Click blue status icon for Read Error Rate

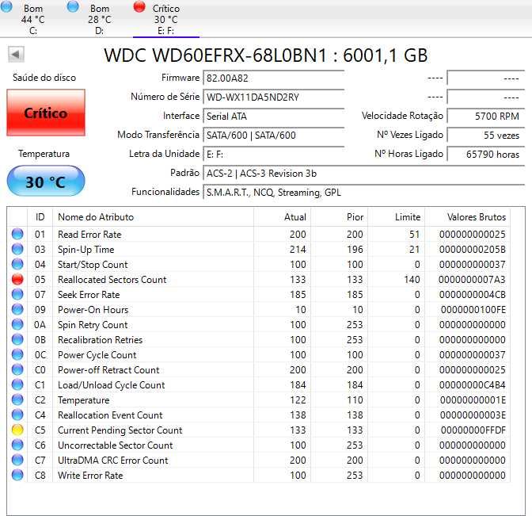(17, 234)
